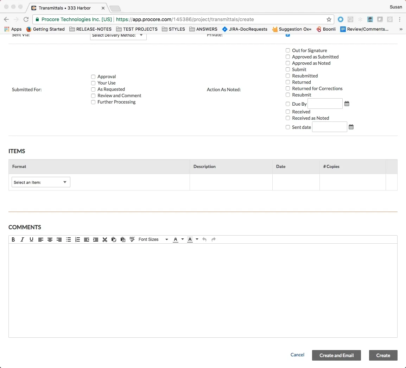Click Cancel link
The width and height of the screenshot is (406, 368).
point(297,355)
